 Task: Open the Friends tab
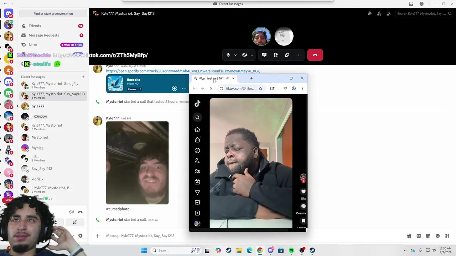tap(53, 26)
